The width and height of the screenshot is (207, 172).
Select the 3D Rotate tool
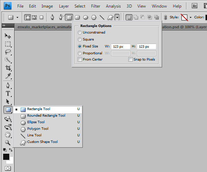(8, 119)
